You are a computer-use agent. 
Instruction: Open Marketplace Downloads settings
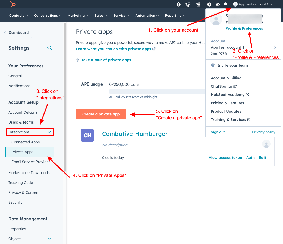(x=29, y=173)
